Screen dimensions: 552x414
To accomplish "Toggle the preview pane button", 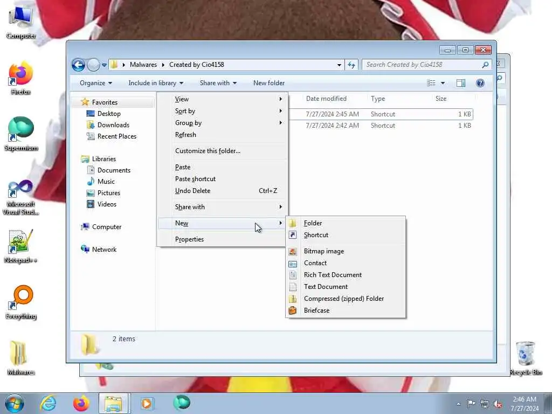I will 461,83.
